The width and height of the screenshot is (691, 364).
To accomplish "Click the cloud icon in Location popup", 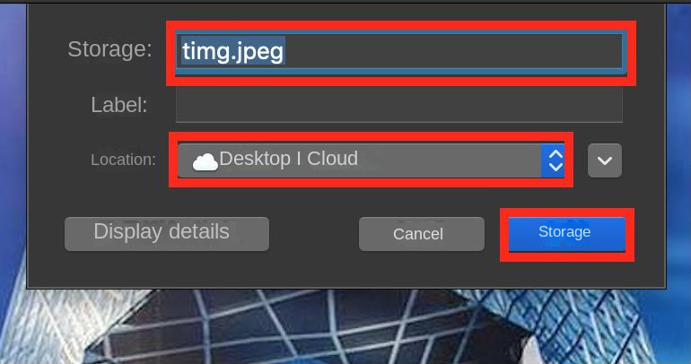I will (205, 161).
